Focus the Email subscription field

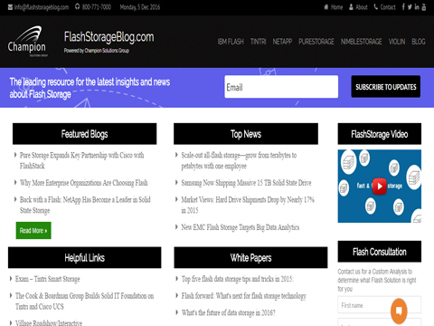click(x=281, y=87)
